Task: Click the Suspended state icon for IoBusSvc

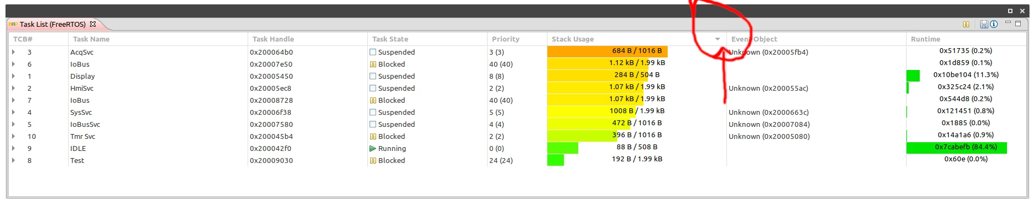Action: point(373,124)
